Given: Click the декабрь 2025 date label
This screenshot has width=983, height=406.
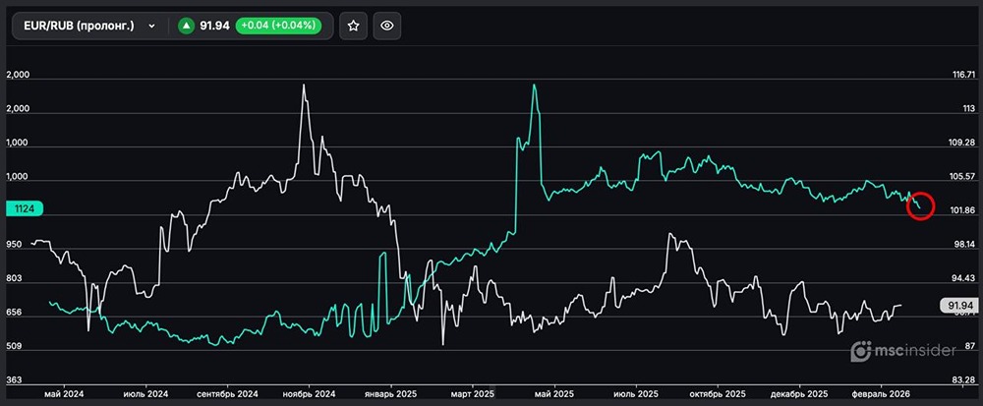Looking at the screenshot, I should coord(799,394).
